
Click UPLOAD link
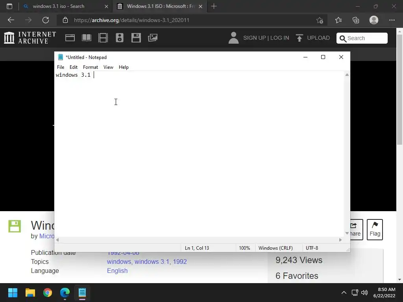[x=318, y=38]
